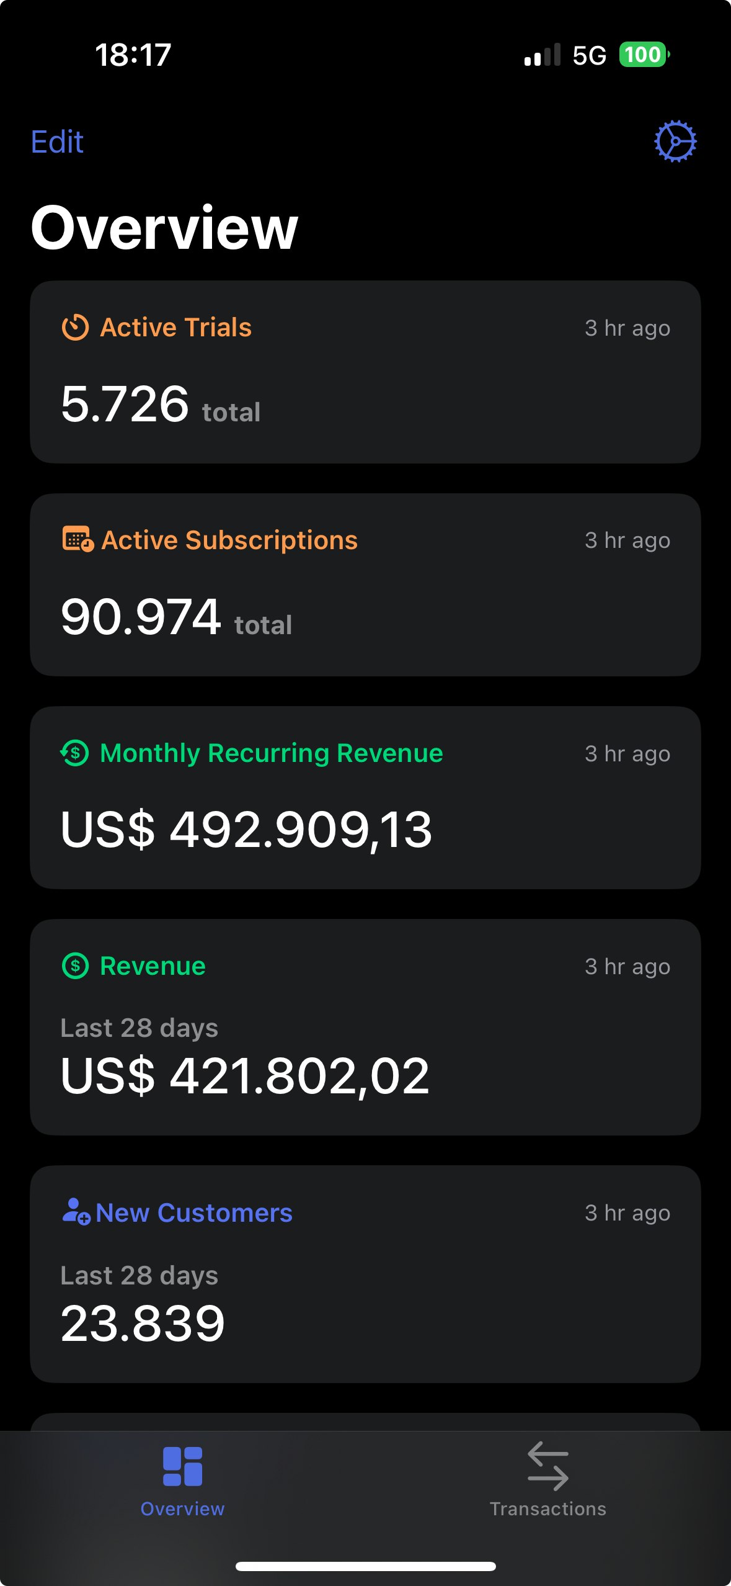Switch to the Overview tab label
The image size is (731, 1586).
pos(182,1508)
